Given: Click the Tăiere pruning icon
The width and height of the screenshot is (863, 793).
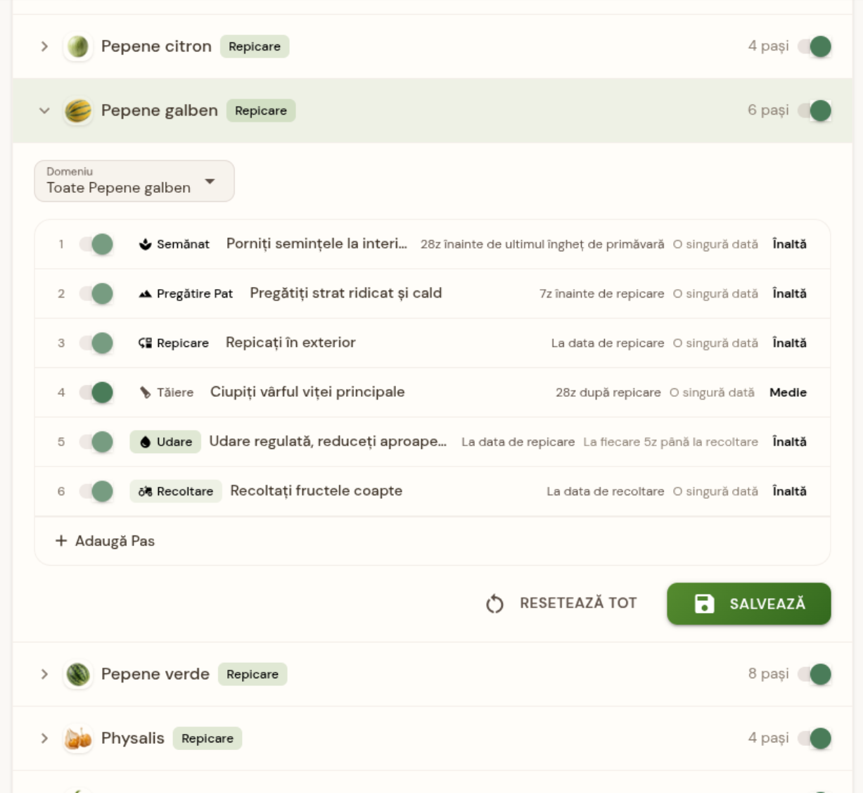Looking at the screenshot, I should (x=146, y=392).
